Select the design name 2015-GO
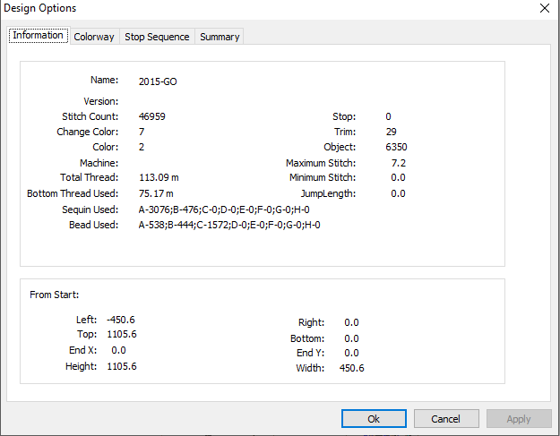560x436 pixels. point(158,81)
